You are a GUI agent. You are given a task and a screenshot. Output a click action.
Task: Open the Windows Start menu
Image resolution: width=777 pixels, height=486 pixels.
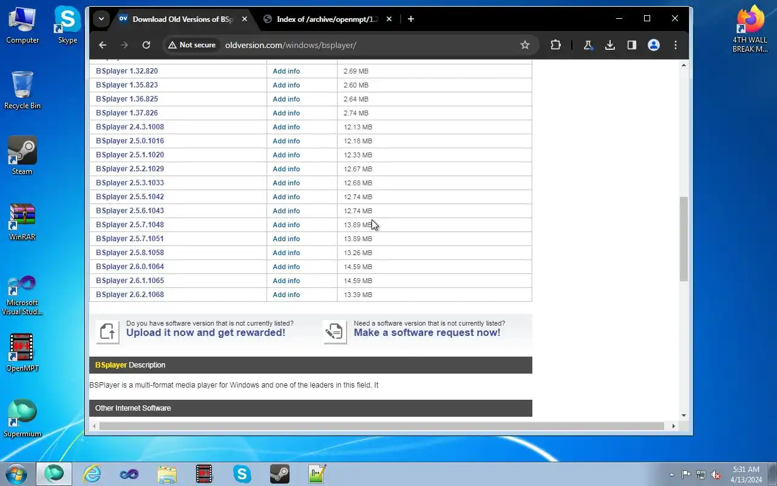click(16, 474)
